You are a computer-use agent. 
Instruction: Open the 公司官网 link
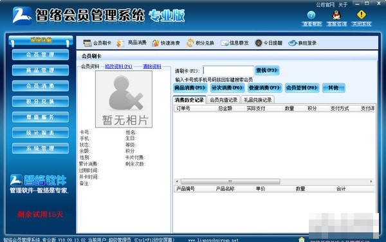pyautogui.click(x=325, y=5)
